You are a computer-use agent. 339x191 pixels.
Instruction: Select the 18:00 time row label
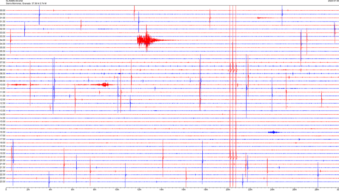point(3,143)
